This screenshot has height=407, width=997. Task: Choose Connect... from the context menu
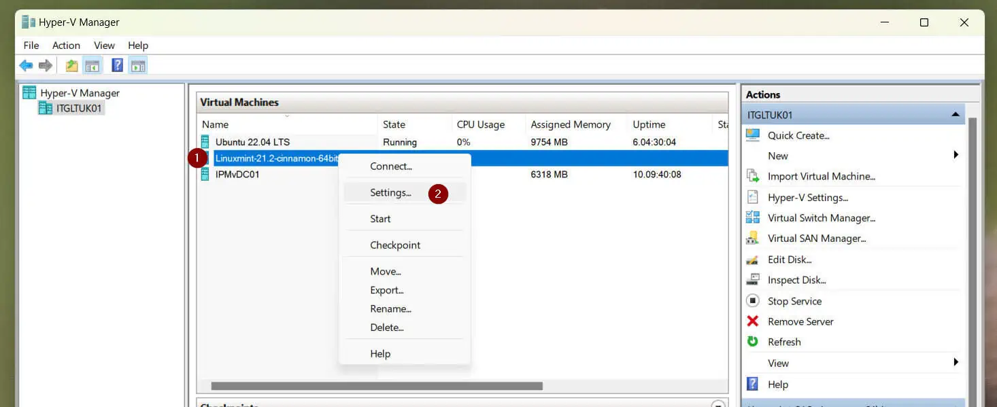tap(405, 166)
